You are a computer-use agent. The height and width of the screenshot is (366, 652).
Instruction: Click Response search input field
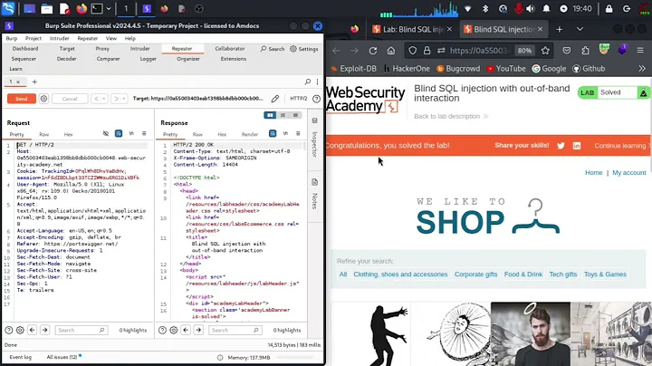pos(235,331)
